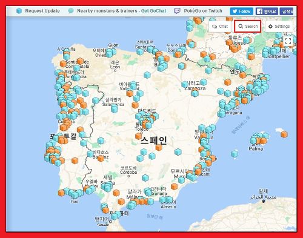The width and height of the screenshot is (303, 238).
Task: Click the cyan cube marker below Zaragoza label
Action: click(195, 93)
